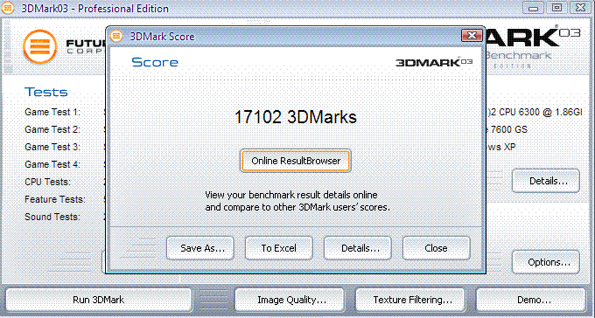
Task: Open the Online ResultBrowser
Action: coord(295,161)
